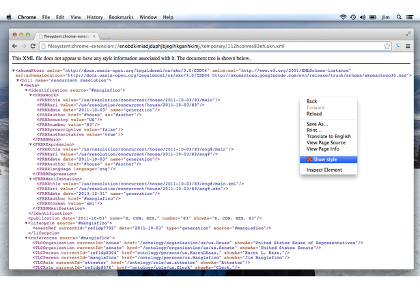
Task: Close the filesystem tab with its X
Action: click(94, 36)
